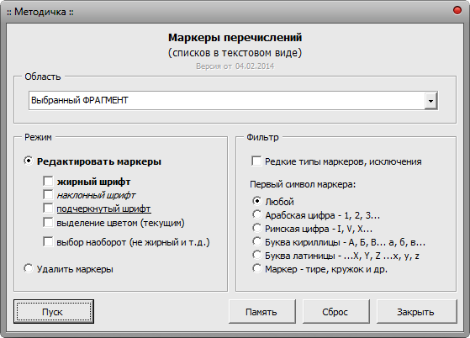Click the Выбранный ФРАГМЕНТ combo box field
This screenshot has width=470, height=338.
click(x=233, y=101)
